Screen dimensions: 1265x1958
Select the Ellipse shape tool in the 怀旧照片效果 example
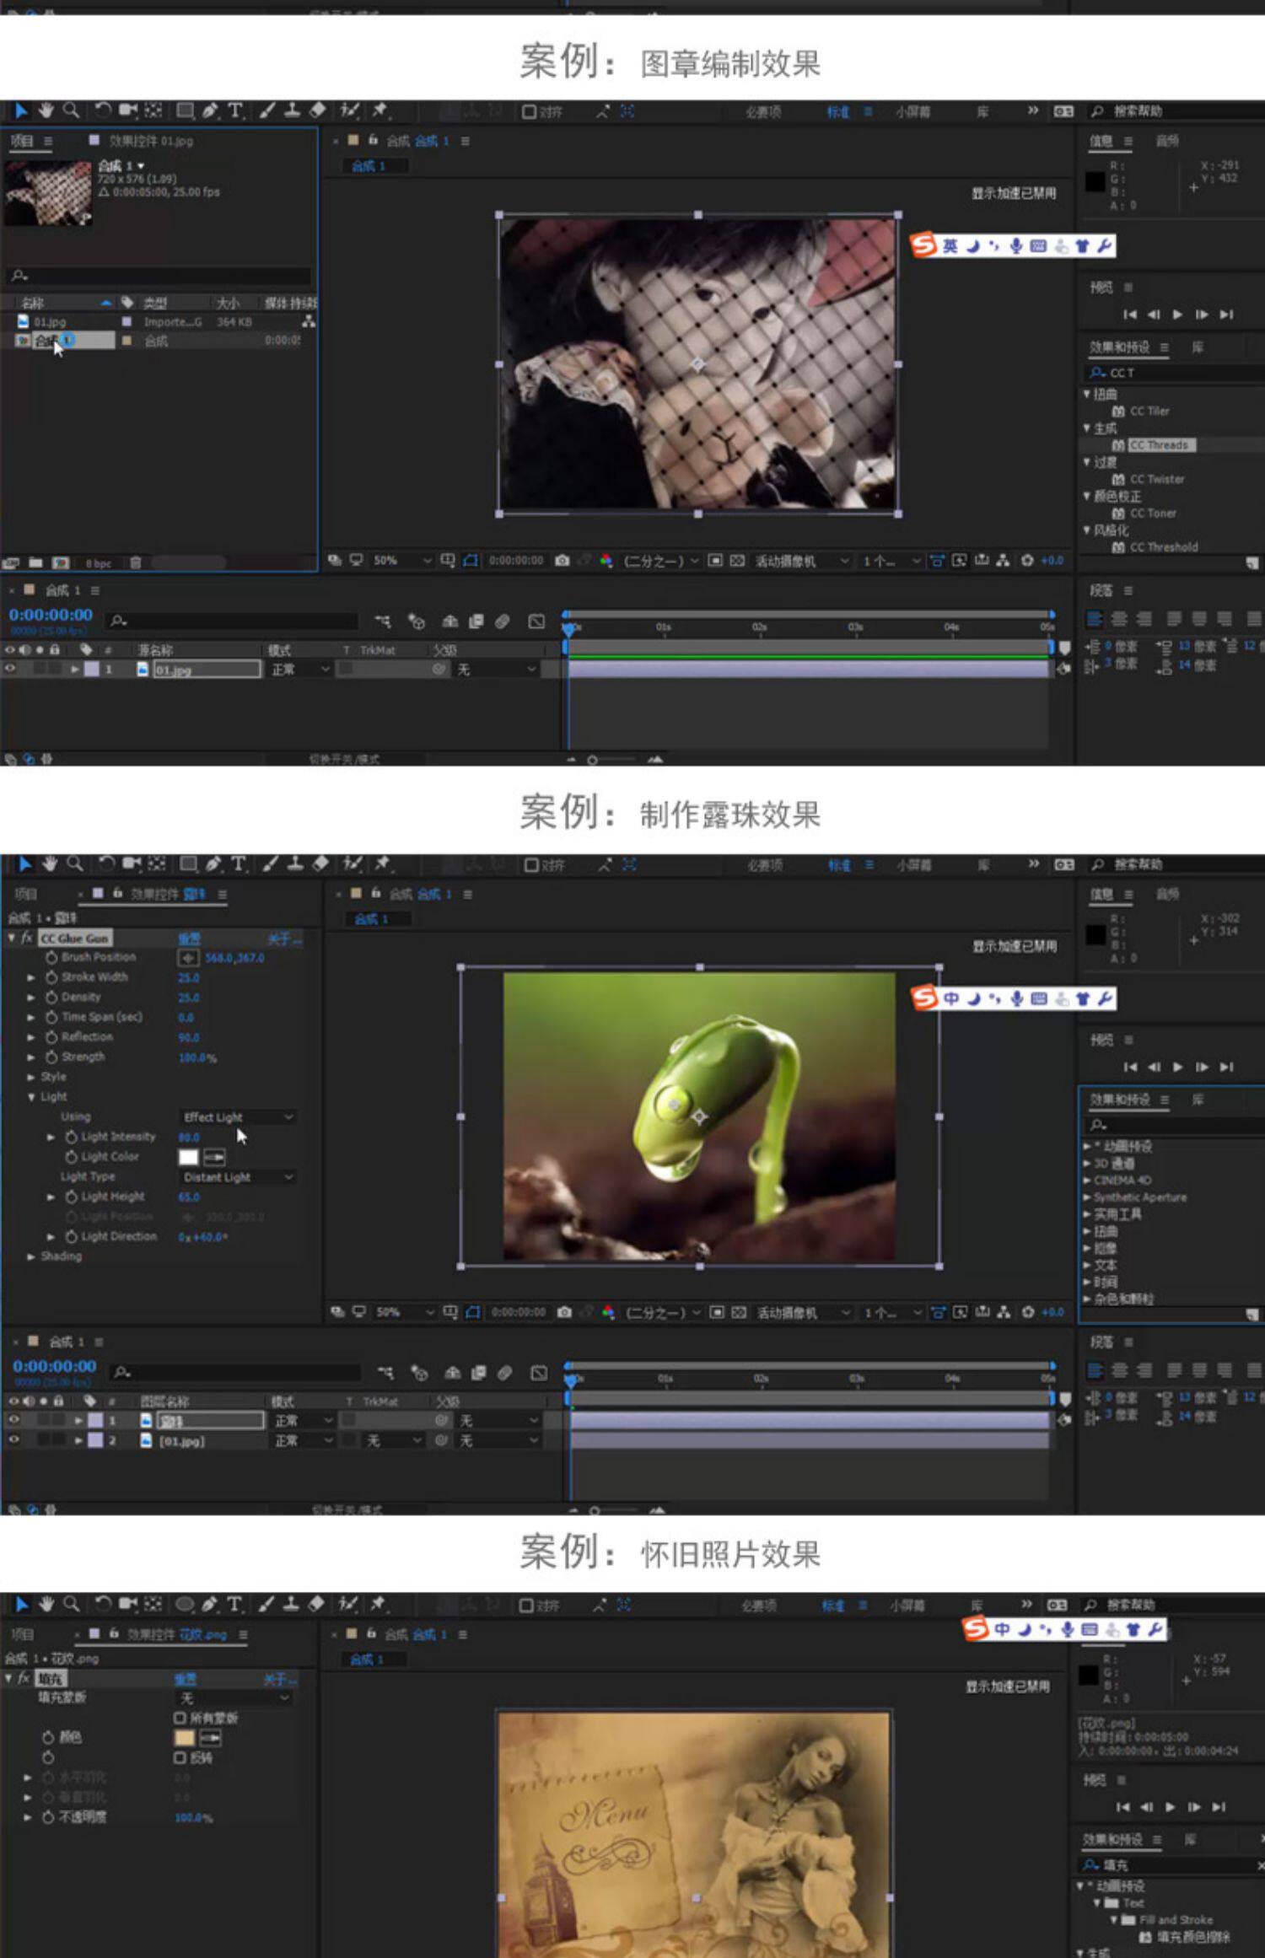click(185, 1604)
